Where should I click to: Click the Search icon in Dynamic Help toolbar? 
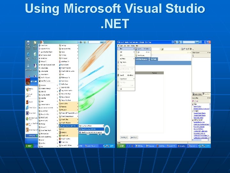point(197,101)
